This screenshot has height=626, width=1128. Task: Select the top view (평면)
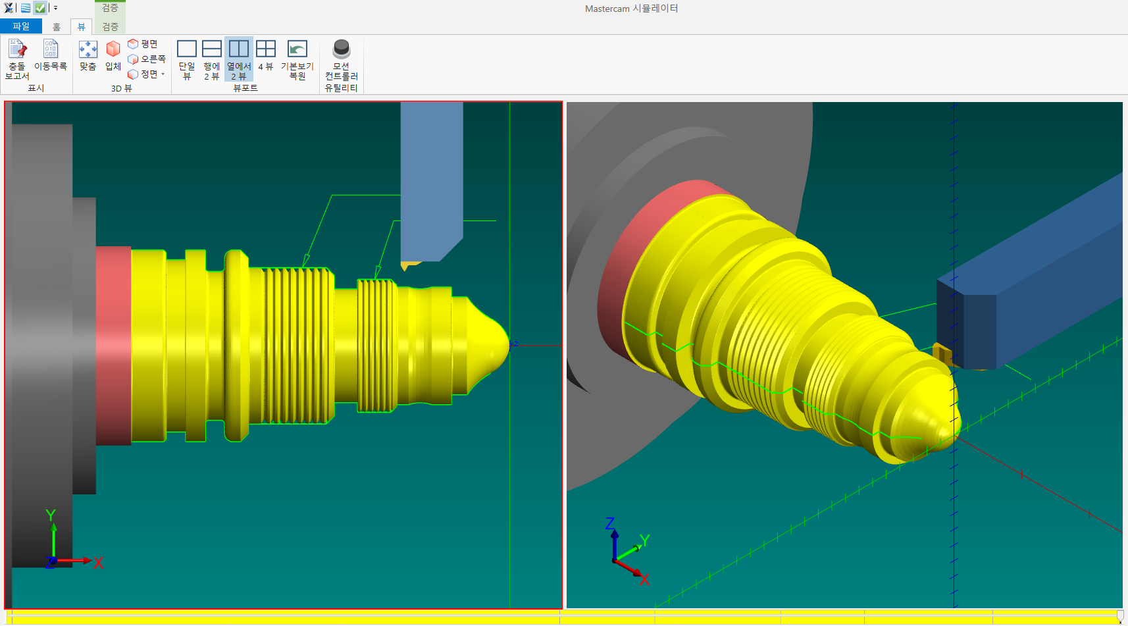(x=143, y=43)
